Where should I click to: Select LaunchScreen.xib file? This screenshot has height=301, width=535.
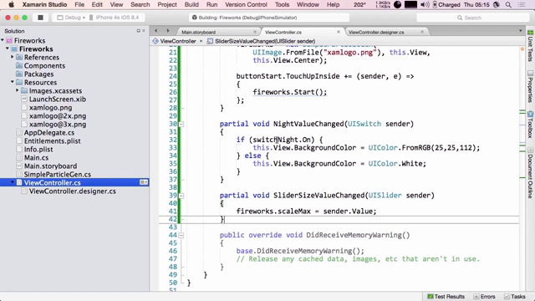(x=58, y=99)
